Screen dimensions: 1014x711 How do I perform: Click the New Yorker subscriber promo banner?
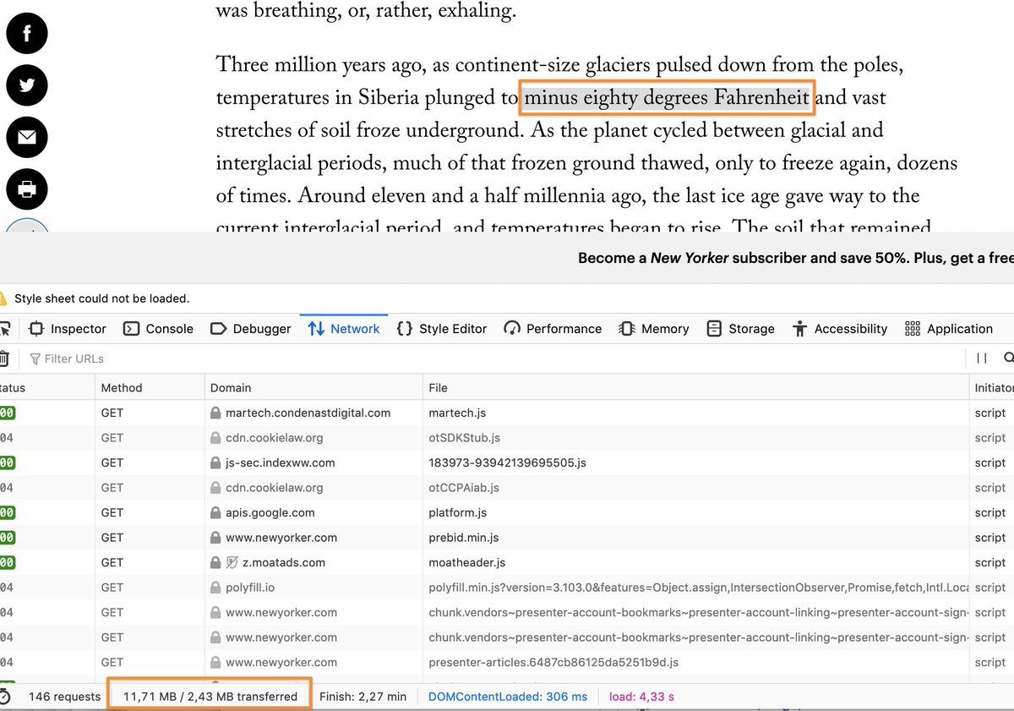pos(794,258)
